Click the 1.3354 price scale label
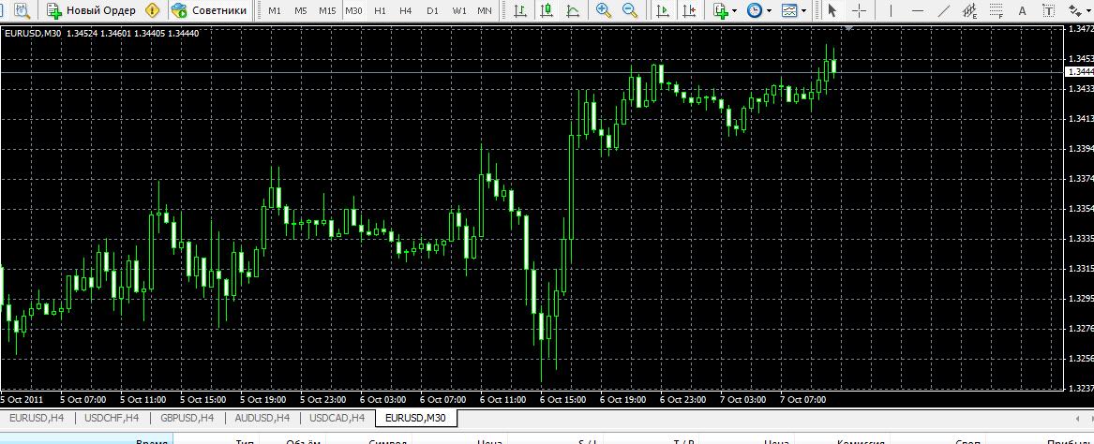 pyautogui.click(x=1081, y=208)
